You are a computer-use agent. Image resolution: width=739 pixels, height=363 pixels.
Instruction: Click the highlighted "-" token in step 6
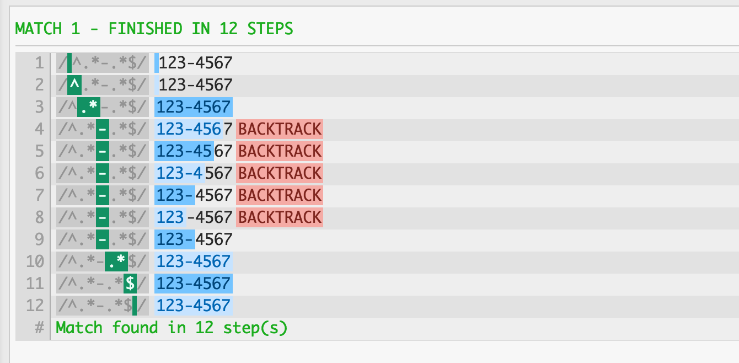(102, 173)
